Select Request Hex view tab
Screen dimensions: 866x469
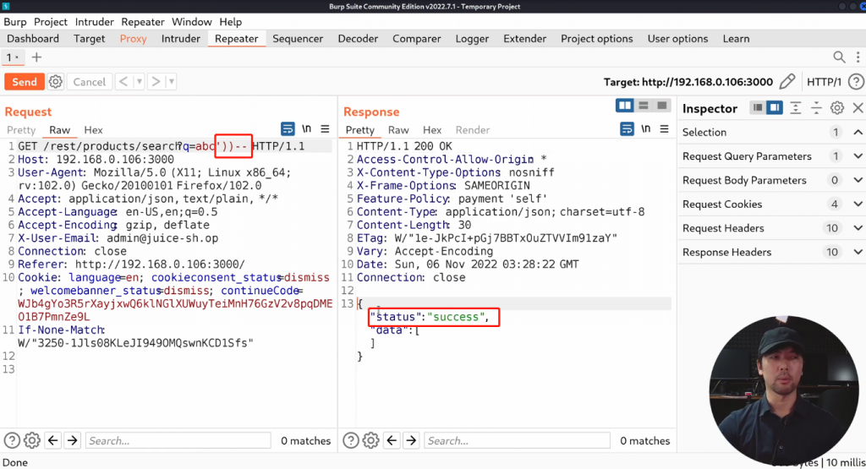[x=93, y=130]
